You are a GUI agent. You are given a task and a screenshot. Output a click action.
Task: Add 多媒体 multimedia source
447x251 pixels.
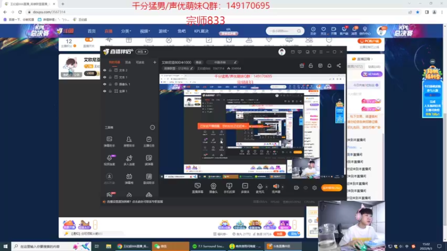(245, 188)
